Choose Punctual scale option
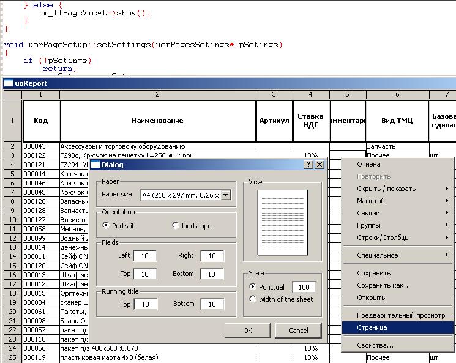The height and width of the screenshot is (363, 456). (x=253, y=287)
